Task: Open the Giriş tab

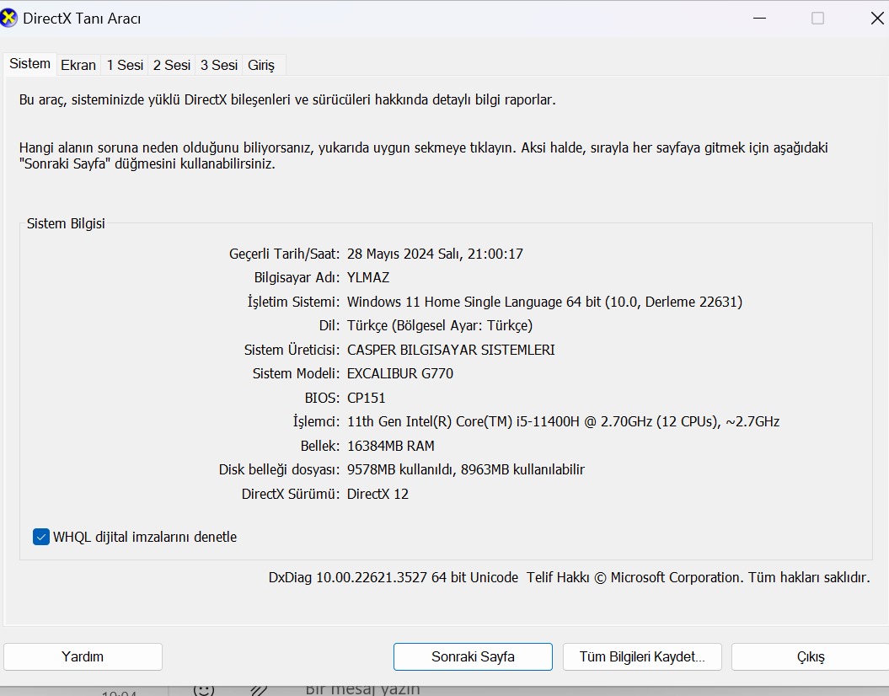Action: pyautogui.click(x=261, y=65)
